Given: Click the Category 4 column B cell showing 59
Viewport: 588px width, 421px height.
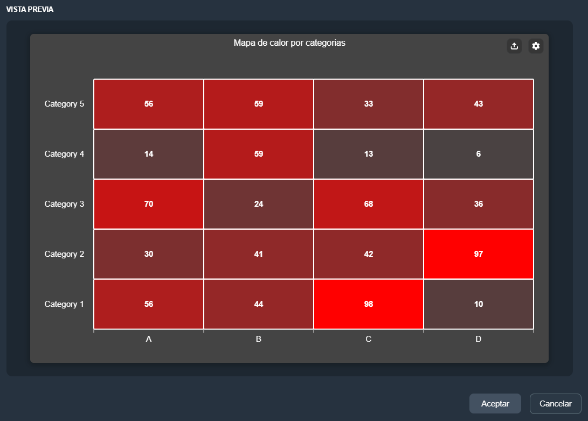Looking at the screenshot, I should click(x=259, y=154).
